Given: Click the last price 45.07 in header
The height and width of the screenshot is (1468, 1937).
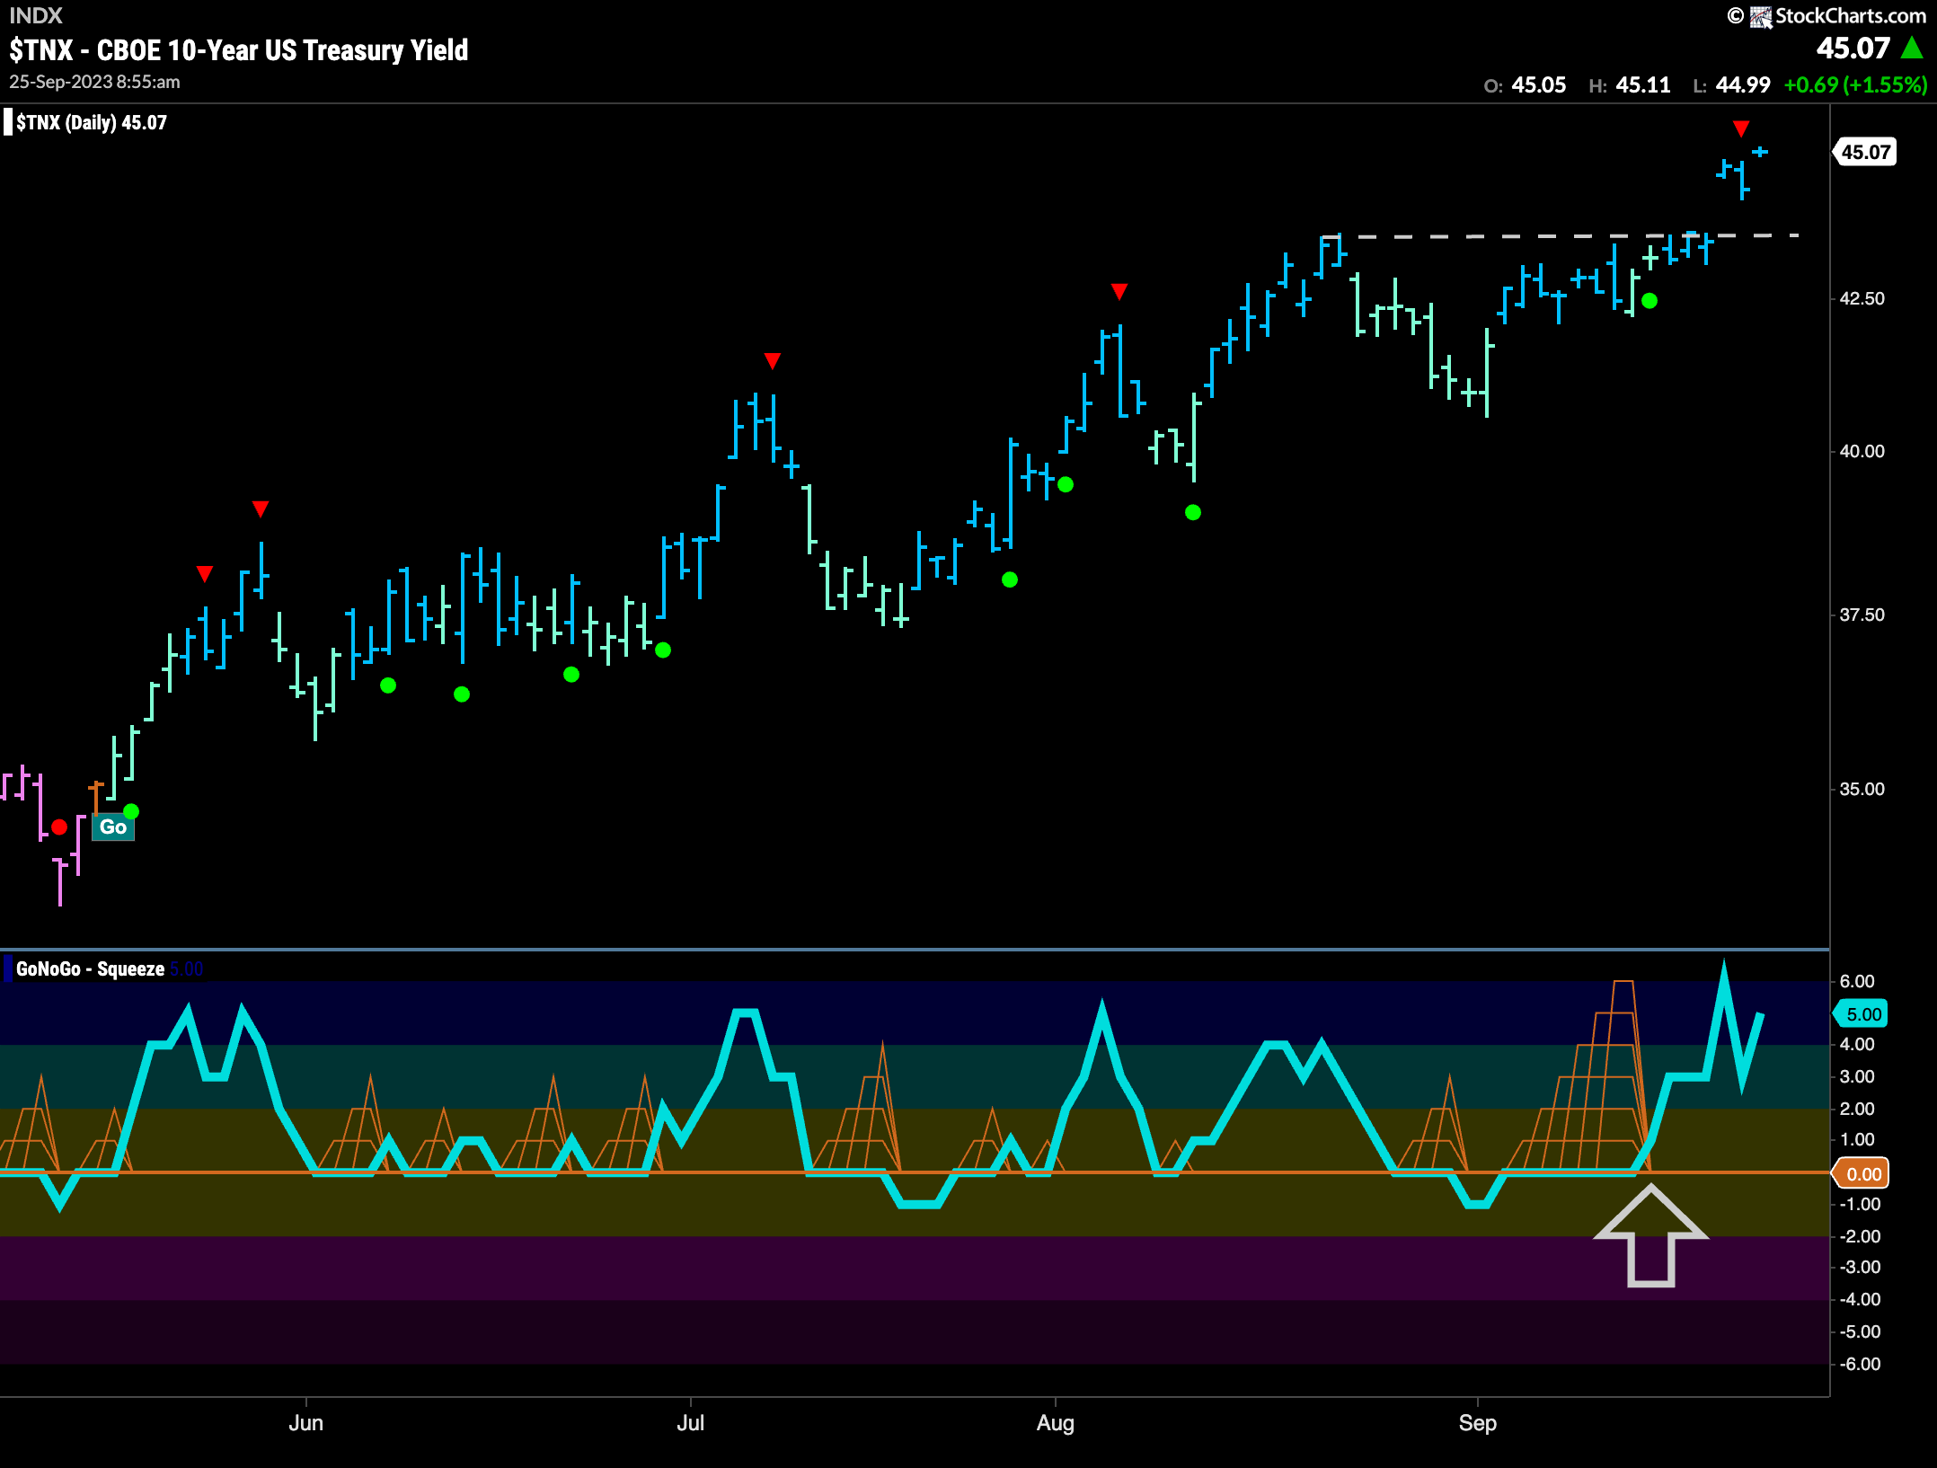Looking at the screenshot, I should (1853, 48).
